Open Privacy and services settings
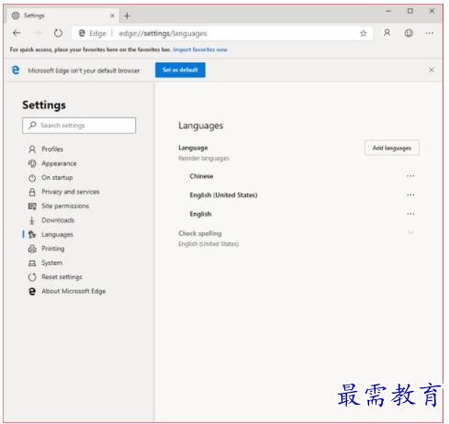449x424 pixels. pos(71,192)
